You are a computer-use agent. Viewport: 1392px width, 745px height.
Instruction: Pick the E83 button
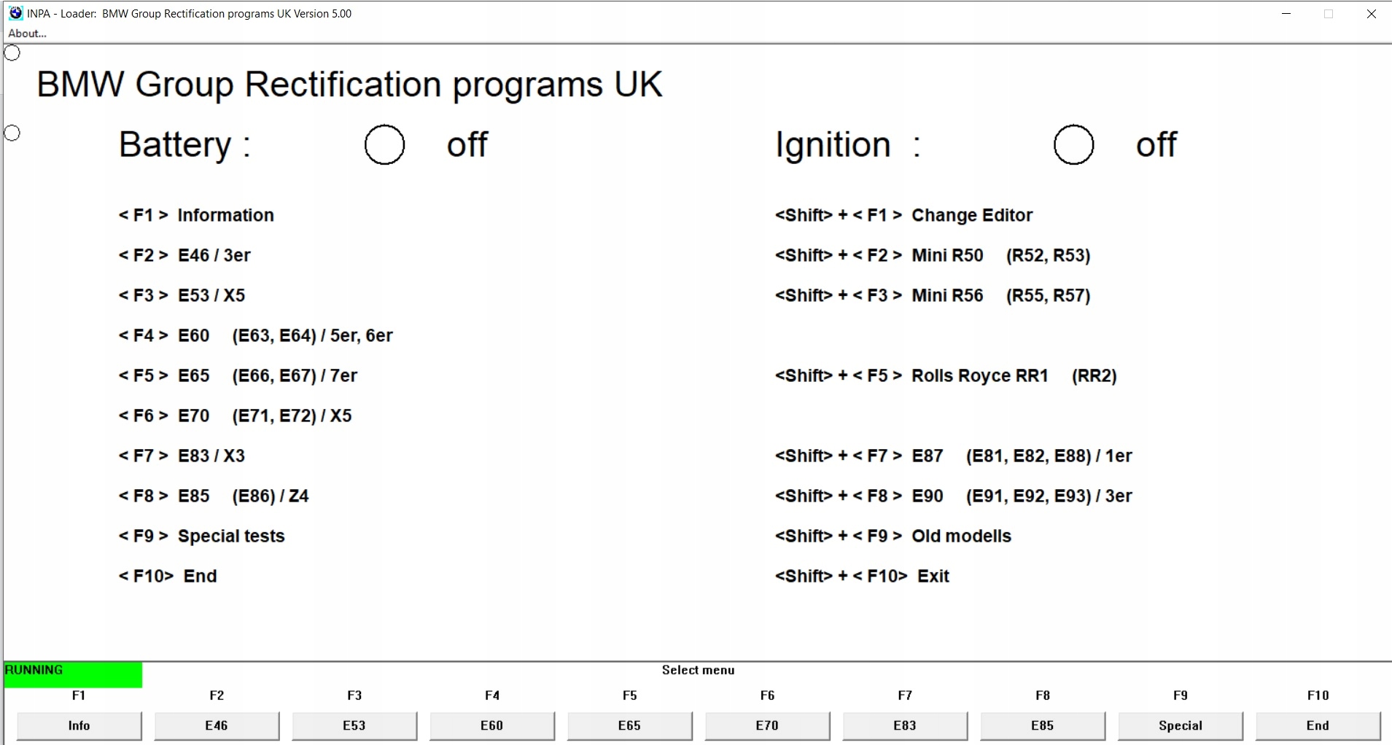905,725
